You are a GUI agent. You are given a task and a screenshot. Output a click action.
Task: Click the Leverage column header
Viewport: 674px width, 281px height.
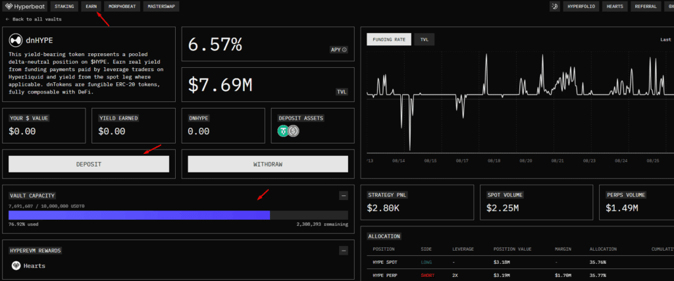[463, 249]
